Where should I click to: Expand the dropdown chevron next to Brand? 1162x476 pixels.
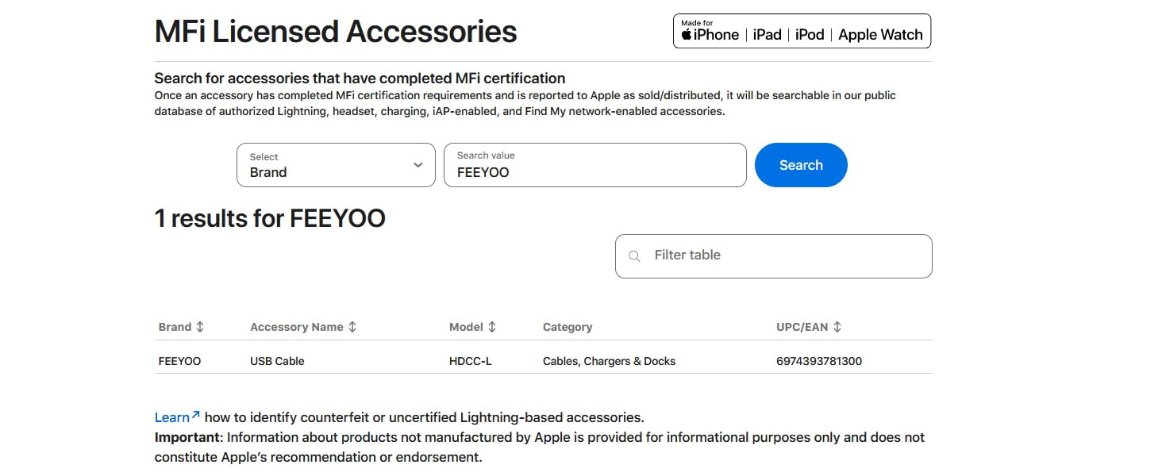tap(418, 165)
